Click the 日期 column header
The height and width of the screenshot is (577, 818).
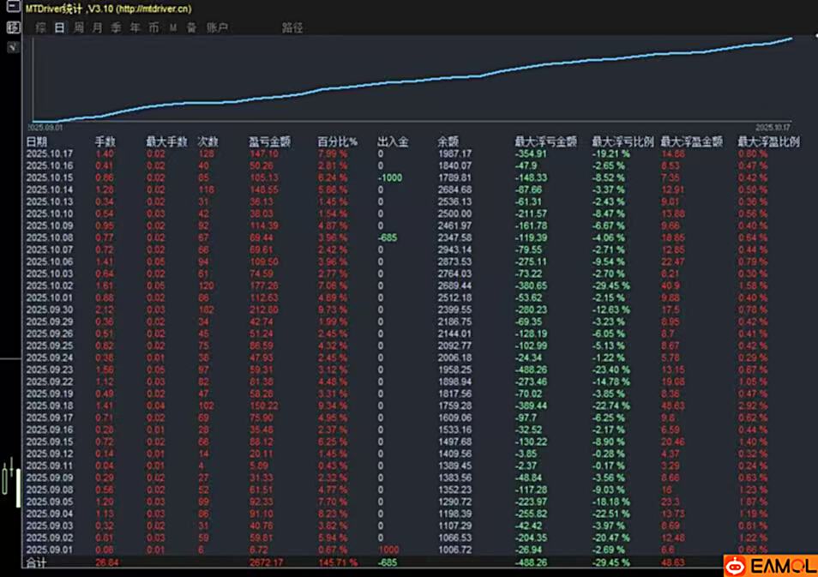pyautogui.click(x=37, y=141)
